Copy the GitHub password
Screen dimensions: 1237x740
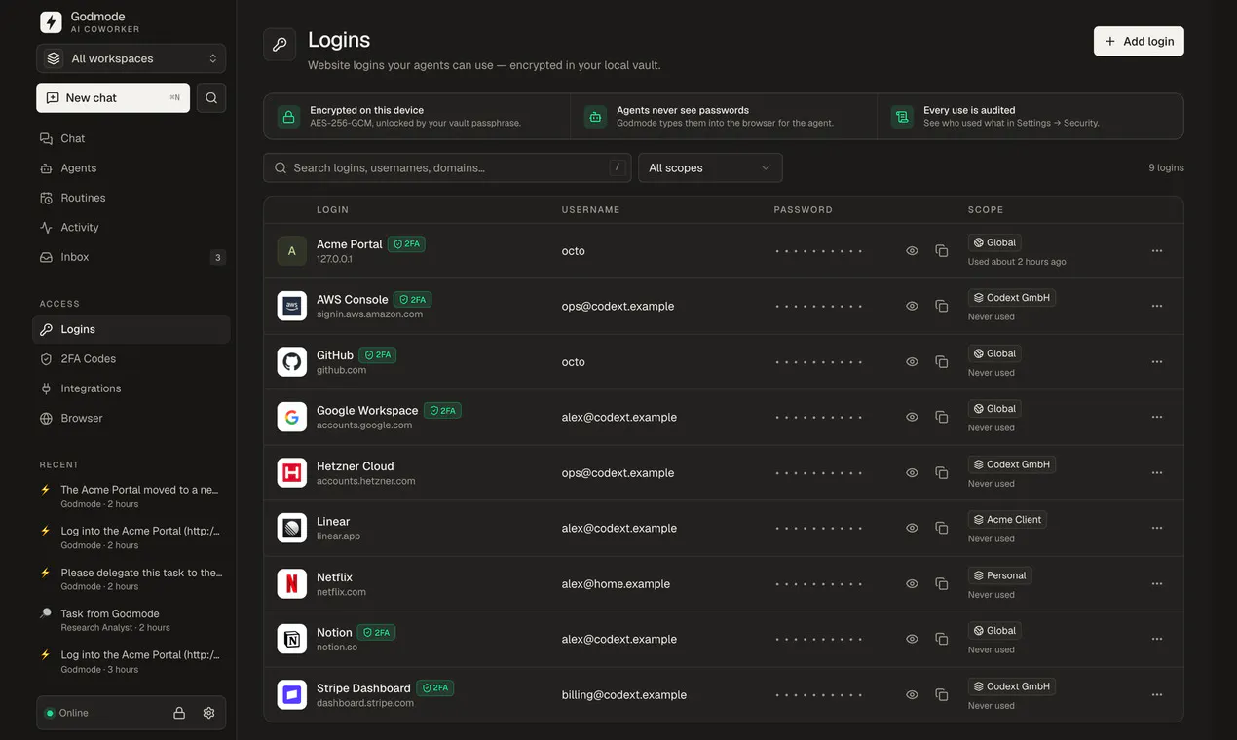tap(942, 362)
